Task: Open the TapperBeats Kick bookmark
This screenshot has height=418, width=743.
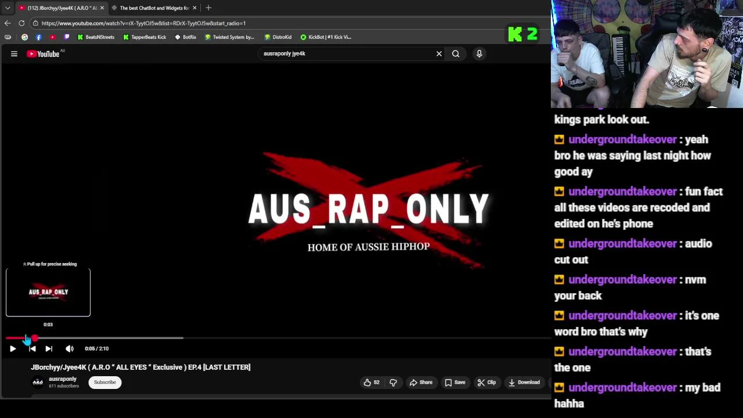Action: click(145, 37)
